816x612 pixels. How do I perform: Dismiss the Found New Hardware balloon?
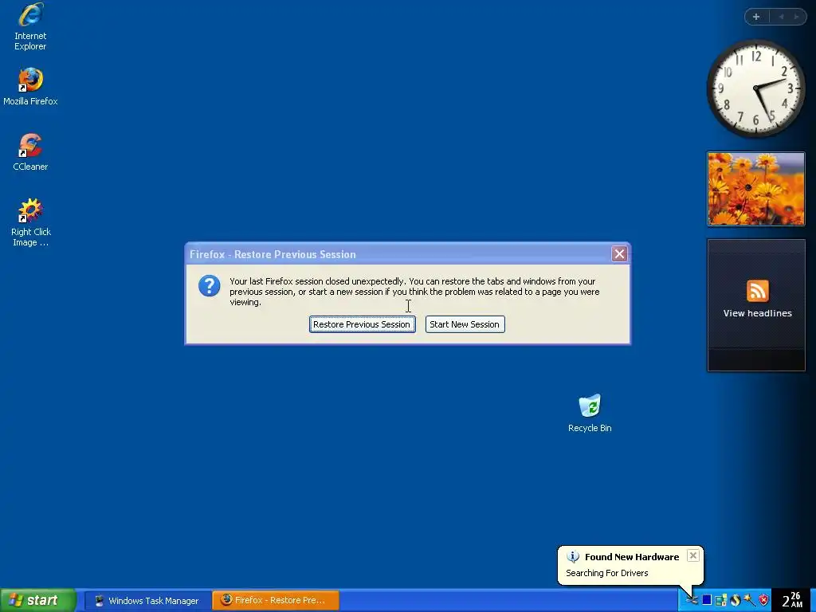point(692,555)
